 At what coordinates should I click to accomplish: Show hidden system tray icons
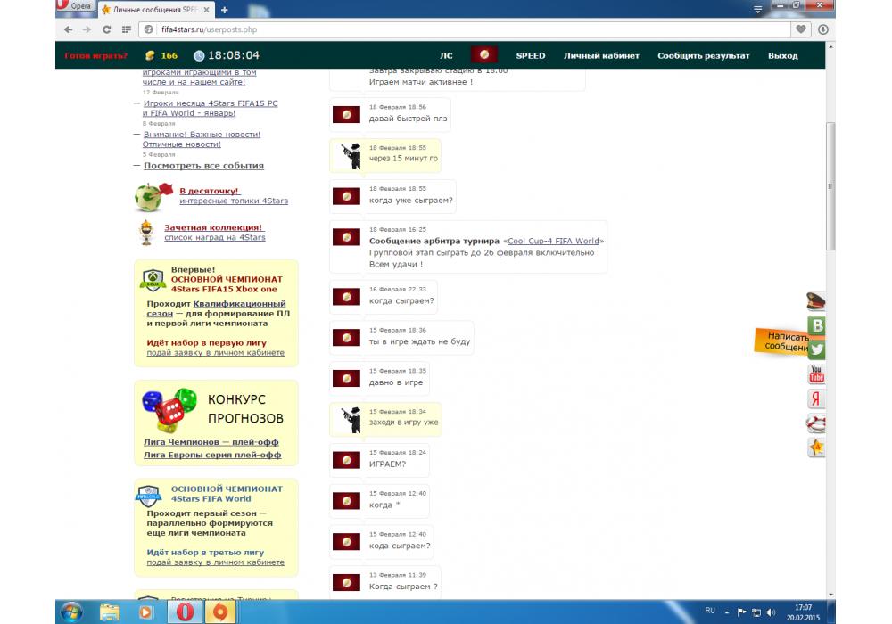coord(727,612)
